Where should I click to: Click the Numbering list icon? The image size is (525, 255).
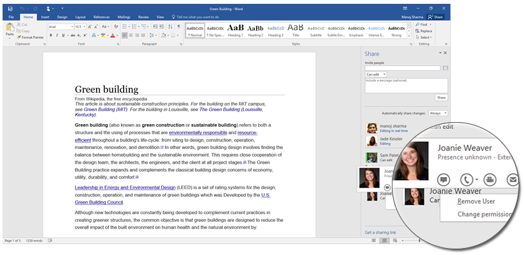[x=134, y=27]
